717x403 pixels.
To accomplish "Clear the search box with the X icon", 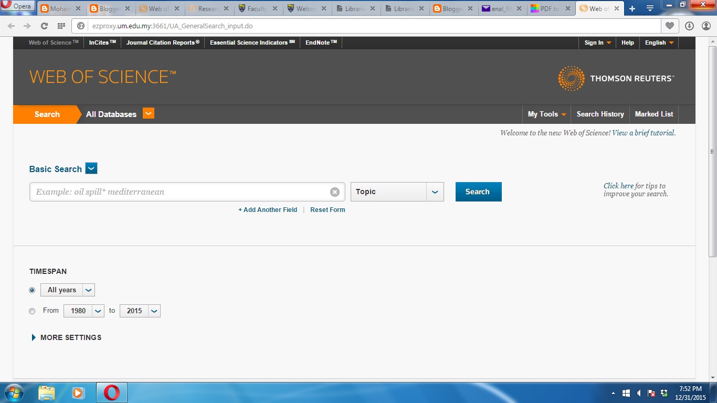I will tap(335, 192).
